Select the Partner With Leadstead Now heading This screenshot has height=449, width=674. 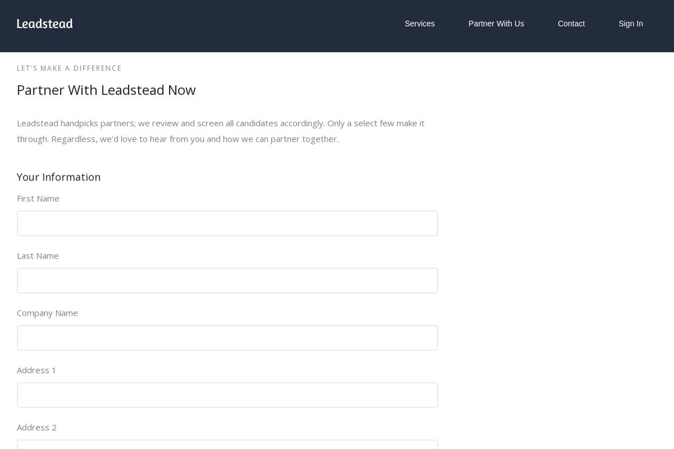tap(106, 90)
